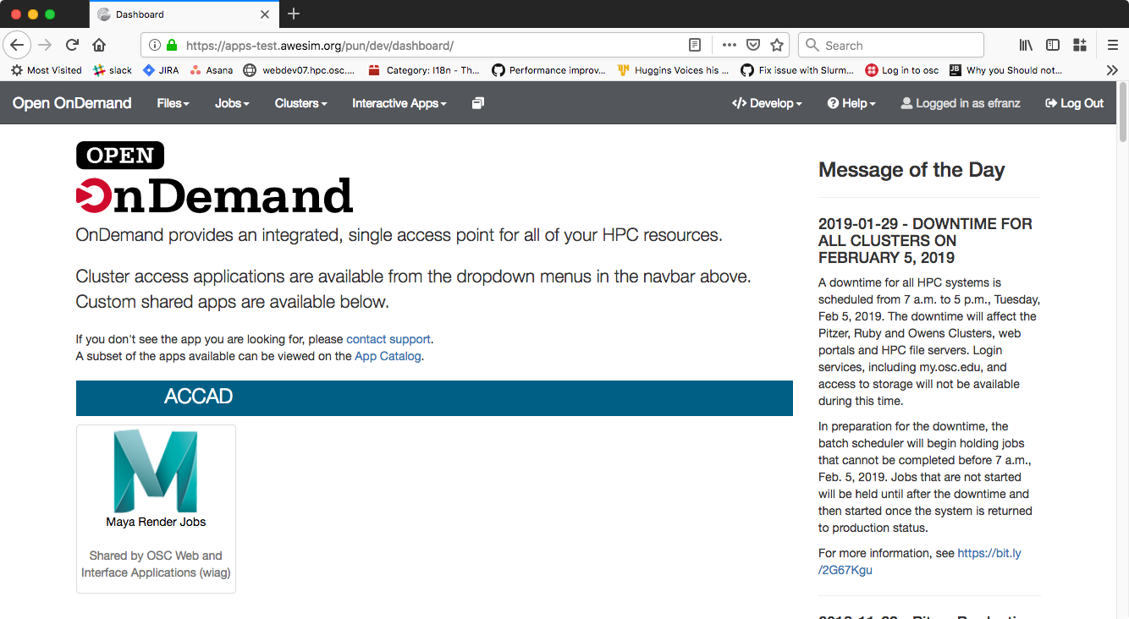Open the Clusters menu
Screen dimensions: 1129x619
[300, 102]
